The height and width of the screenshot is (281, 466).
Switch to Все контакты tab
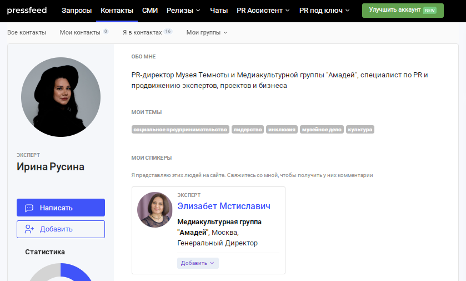27,32
